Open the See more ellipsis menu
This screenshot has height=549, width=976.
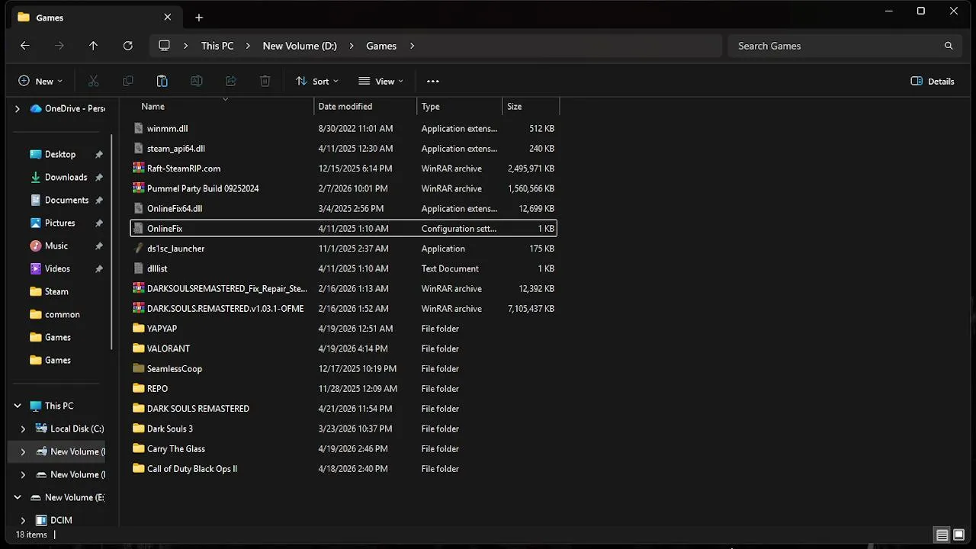click(x=433, y=81)
